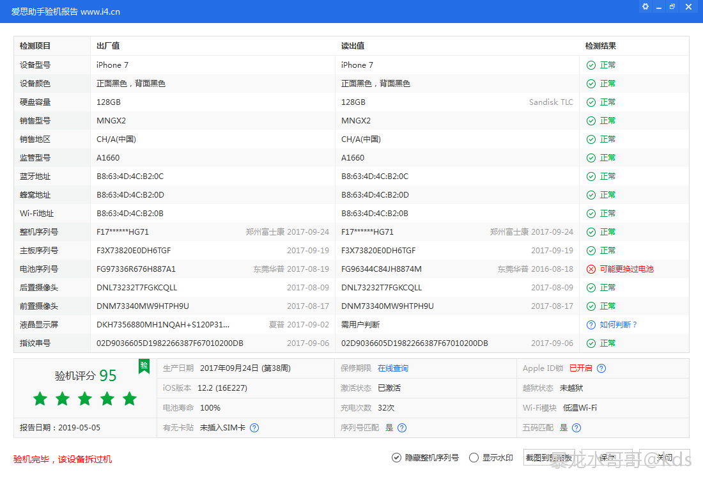Screen dimensions: 703x479
Task: Click the red error icon on the 电池序列号 row
Action: point(591,269)
